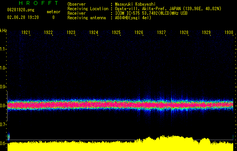237x151 pixels.
Task: Click the 1.0 kHz frequency label
Action: click(x=3, y=68)
